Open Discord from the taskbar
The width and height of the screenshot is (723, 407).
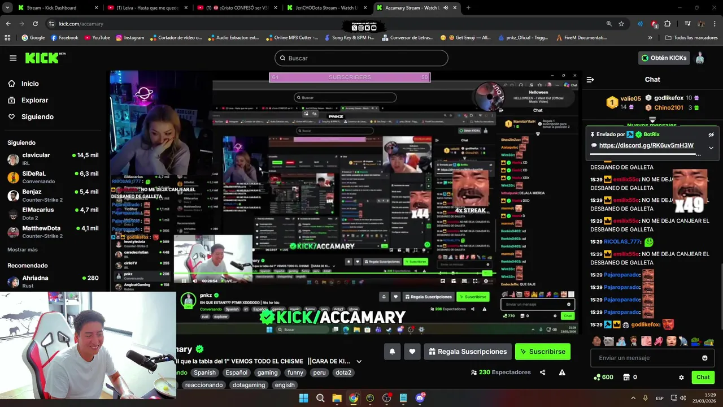pos(420,398)
